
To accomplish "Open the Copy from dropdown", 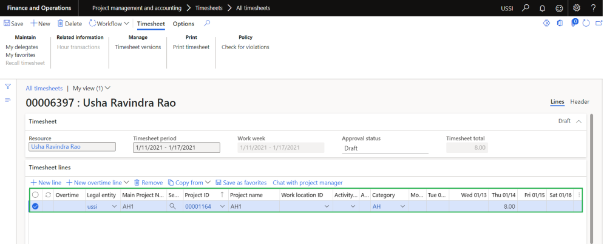I will [189, 183].
